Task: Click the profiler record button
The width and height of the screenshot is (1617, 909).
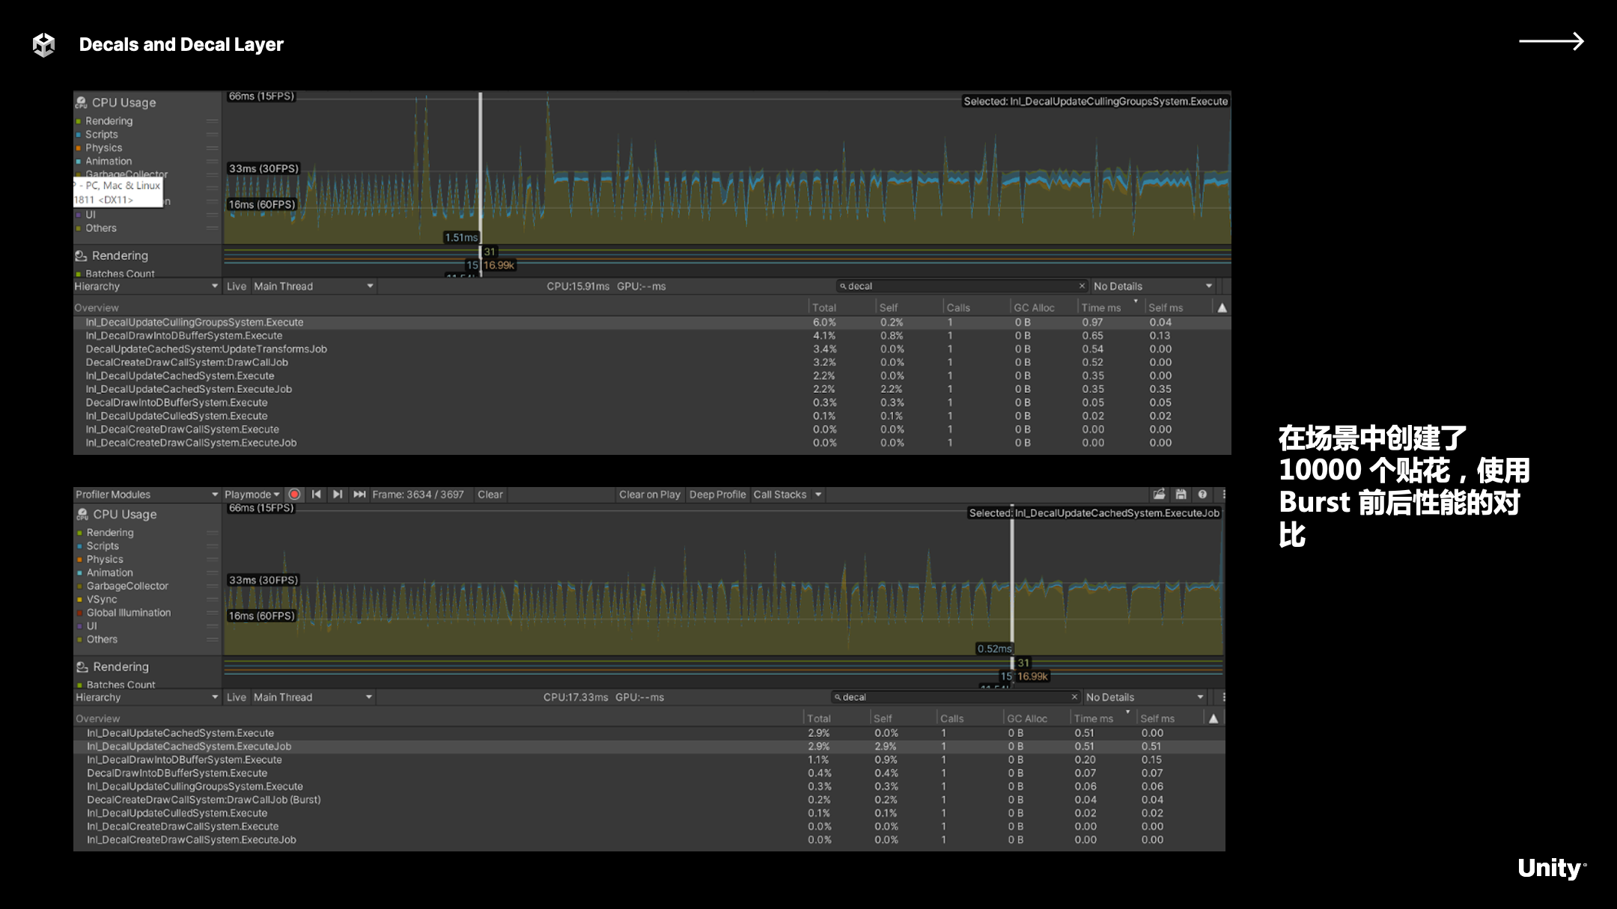Action: pos(295,495)
